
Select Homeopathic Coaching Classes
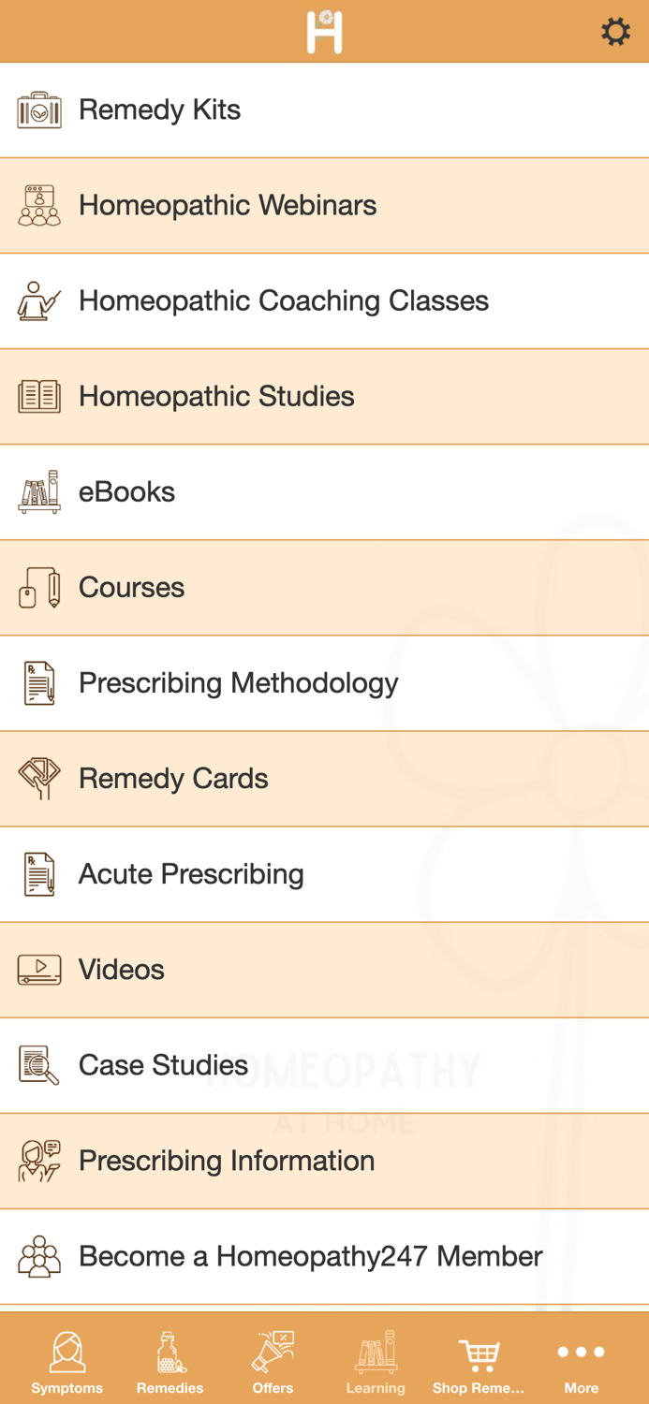284,300
